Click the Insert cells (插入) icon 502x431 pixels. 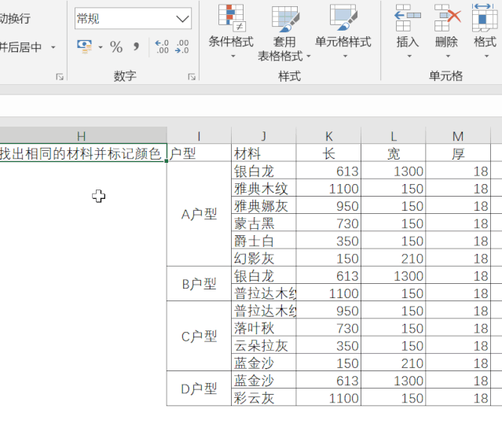[408, 17]
